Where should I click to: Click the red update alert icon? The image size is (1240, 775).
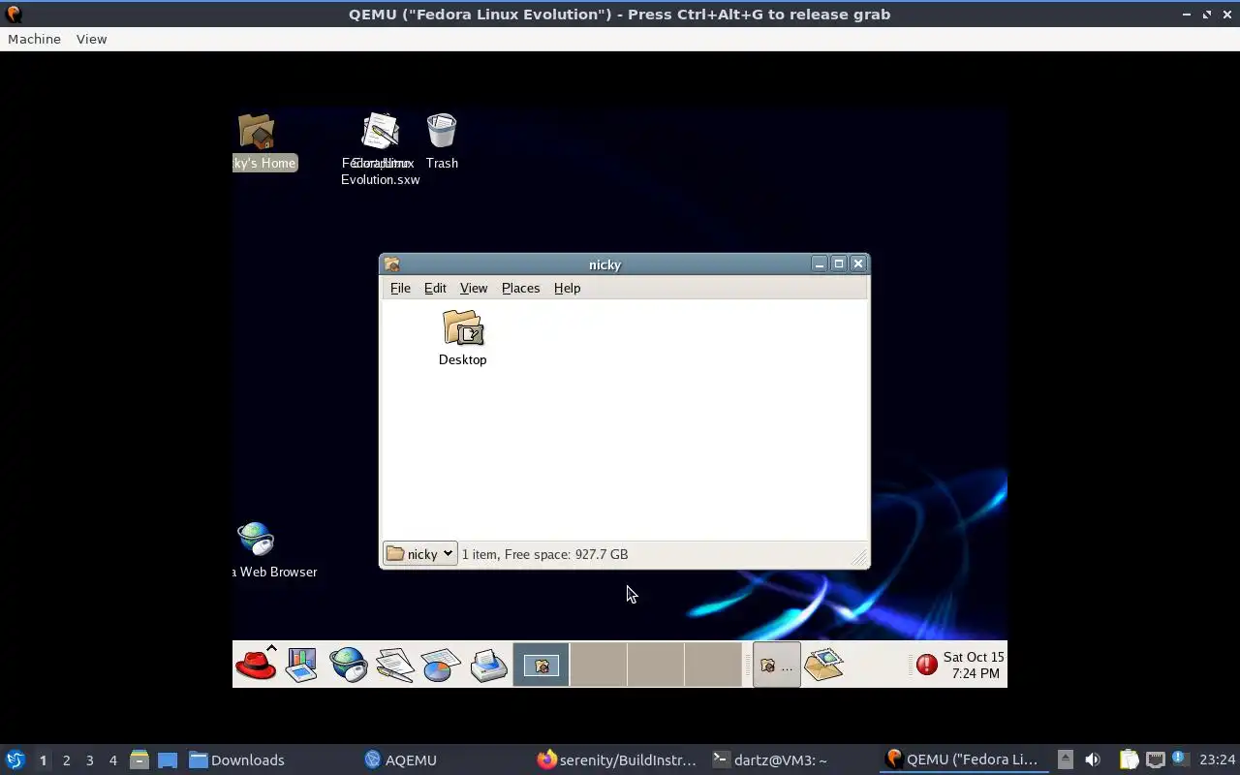click(x=927, y=665)
